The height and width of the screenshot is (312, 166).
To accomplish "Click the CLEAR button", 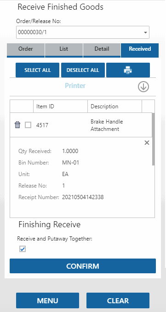I will 118,300.
